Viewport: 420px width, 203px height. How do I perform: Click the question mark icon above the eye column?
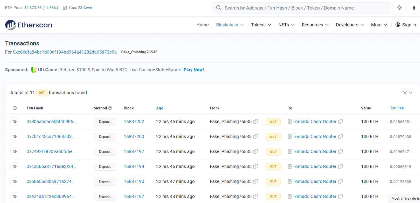15,108
